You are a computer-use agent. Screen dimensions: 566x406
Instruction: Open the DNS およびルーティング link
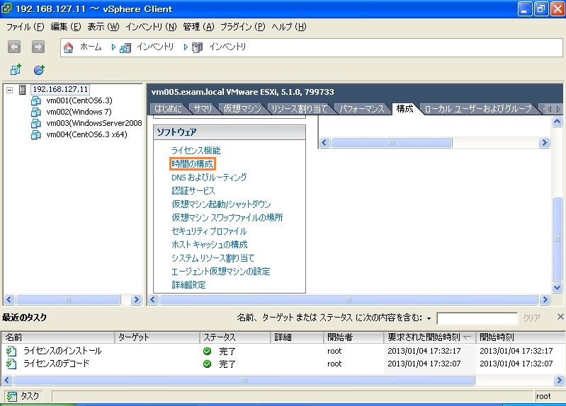coord(209,178)
